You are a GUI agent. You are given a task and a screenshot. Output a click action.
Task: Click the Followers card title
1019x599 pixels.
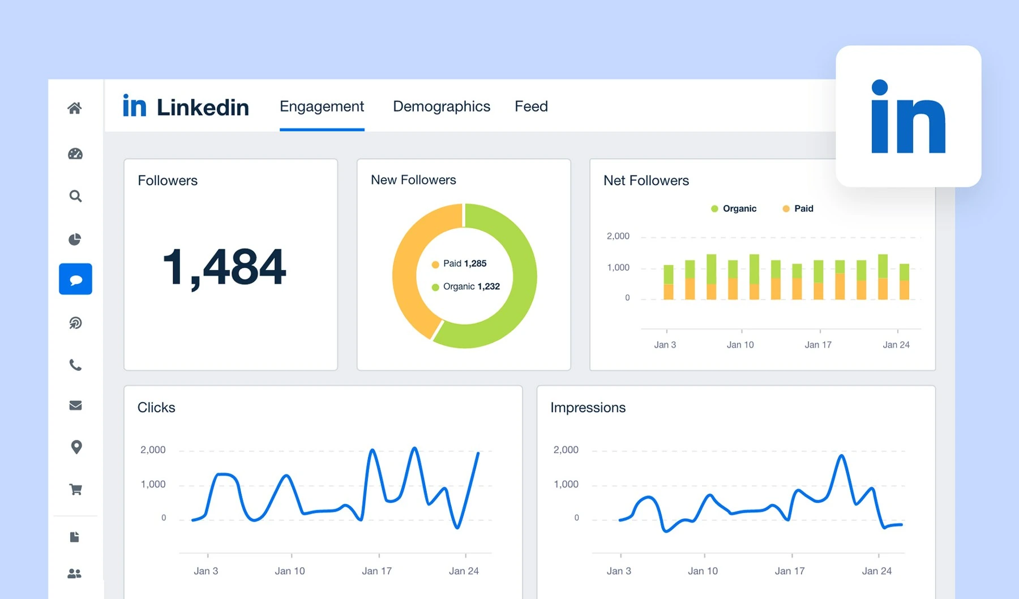pos(168,181)
